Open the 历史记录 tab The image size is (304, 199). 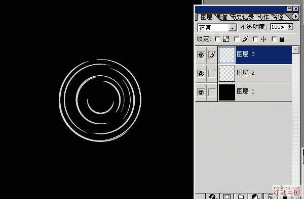tap(242, 17)
